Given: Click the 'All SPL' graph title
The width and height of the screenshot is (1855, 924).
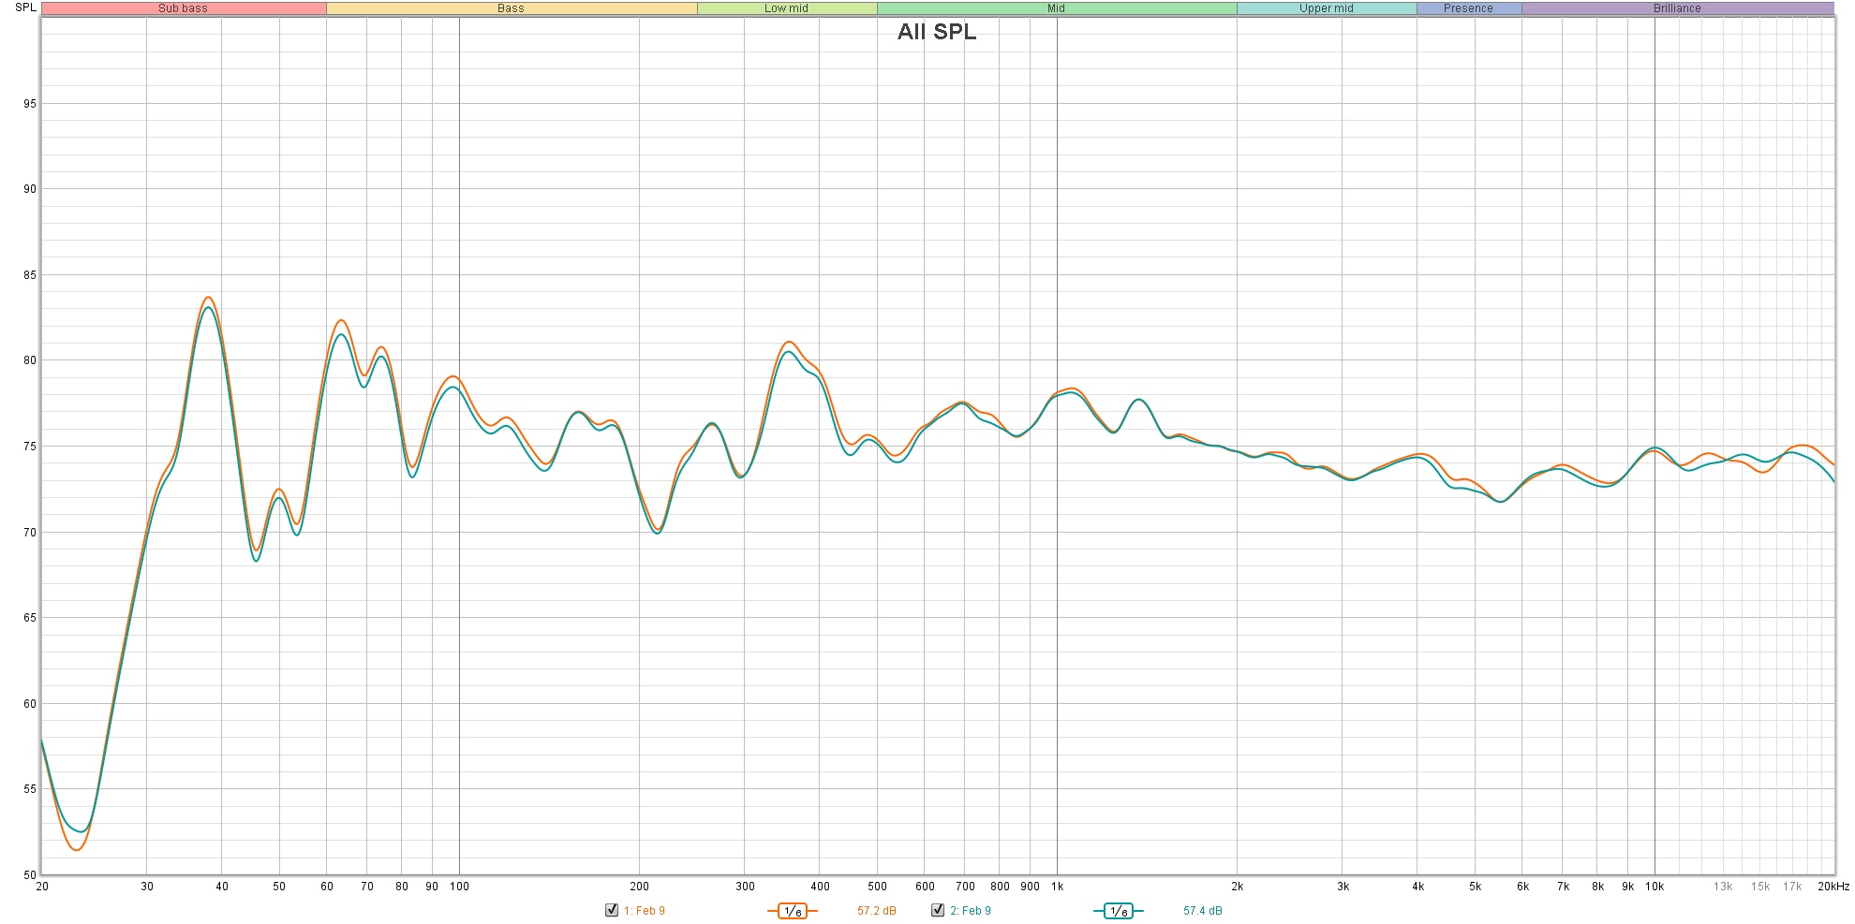Looking at the screenshot, I should pyautogui.click(x=937, y=32).
